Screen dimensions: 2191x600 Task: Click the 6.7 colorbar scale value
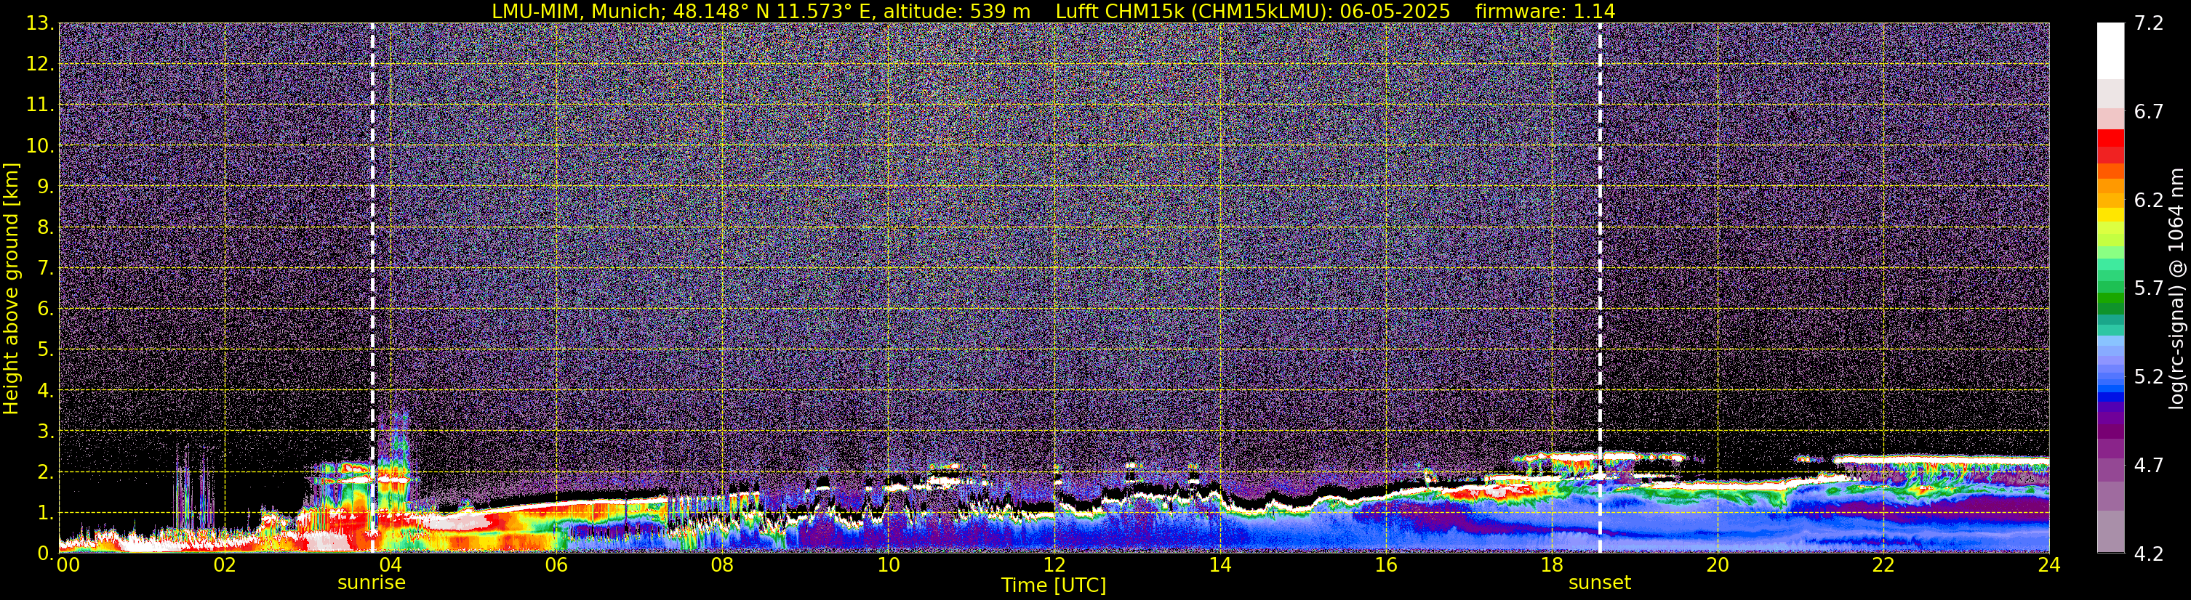pos(2149,111)
